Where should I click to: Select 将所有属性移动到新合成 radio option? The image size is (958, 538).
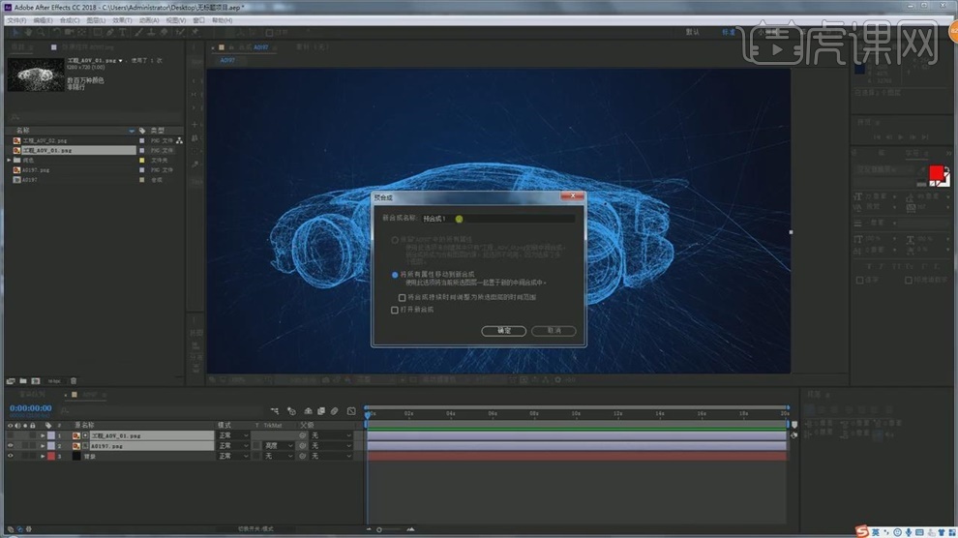(x=394, y=275)
